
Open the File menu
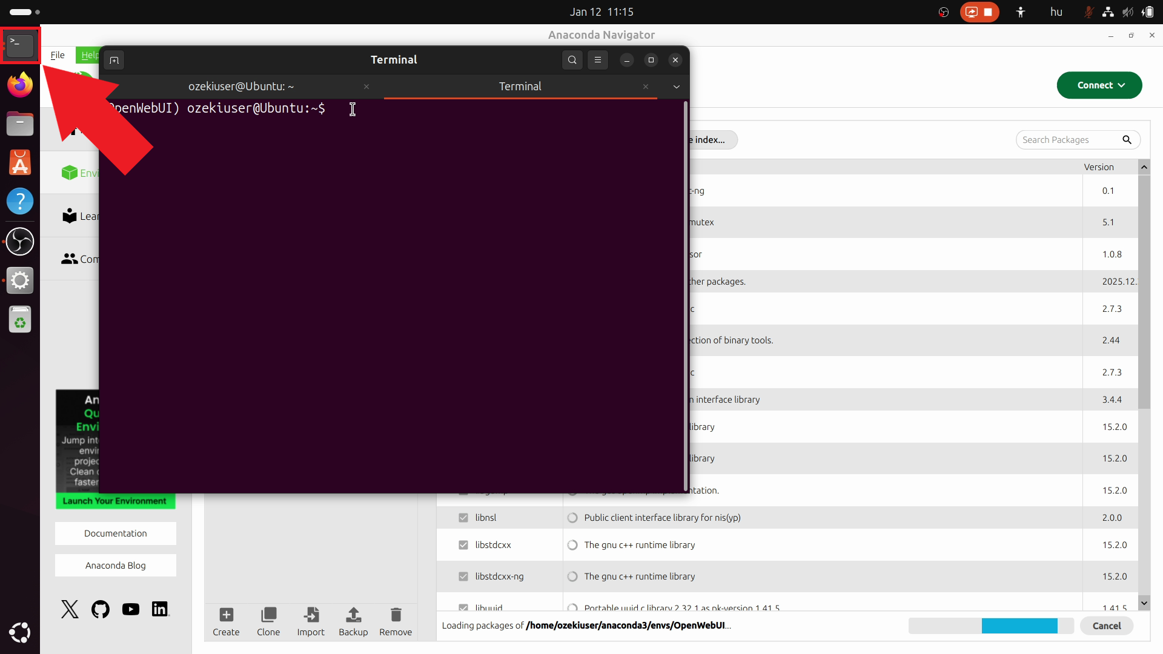click(x=58, y=55)
